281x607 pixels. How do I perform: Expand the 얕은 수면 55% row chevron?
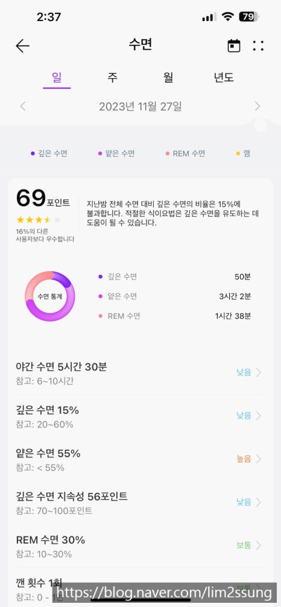(x=259, y=459)
